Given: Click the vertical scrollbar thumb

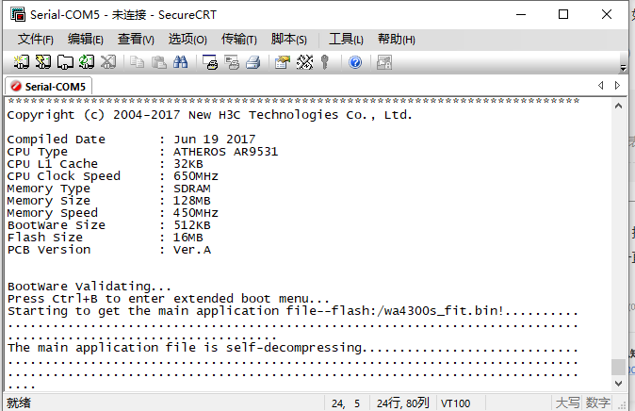Looking at the screenshot, I should (618, 368).
